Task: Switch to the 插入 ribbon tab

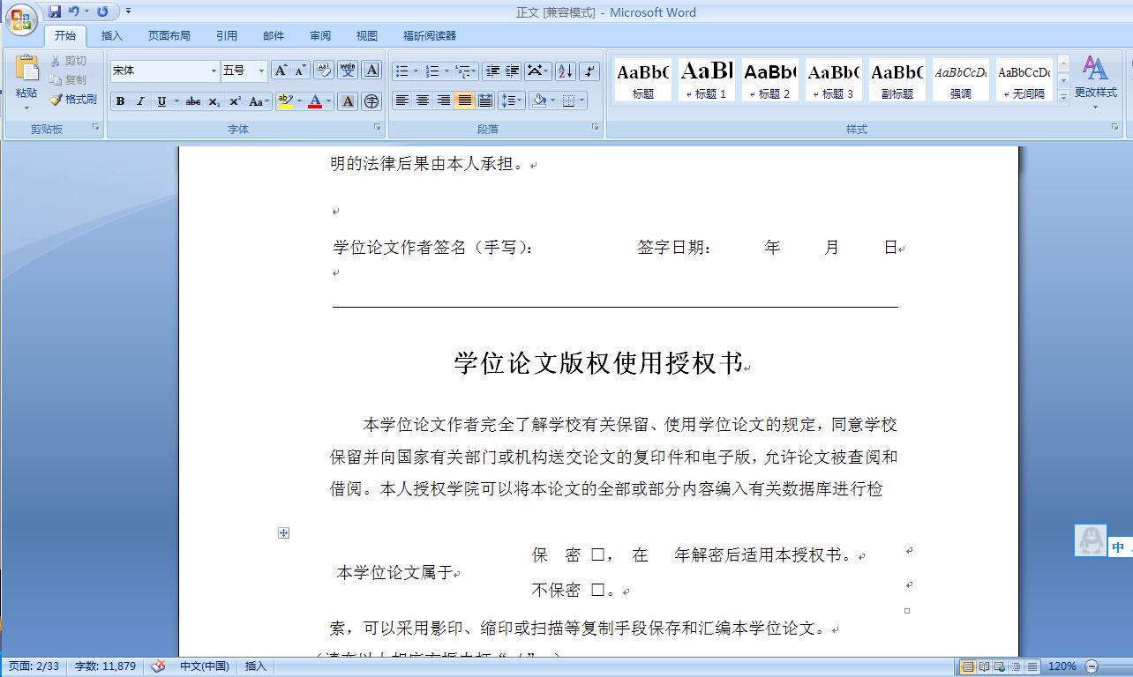Action: click(111, 35)
